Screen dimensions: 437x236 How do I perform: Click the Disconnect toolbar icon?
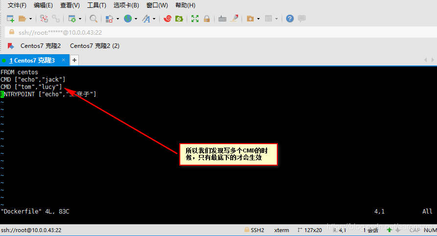[44, 19]
